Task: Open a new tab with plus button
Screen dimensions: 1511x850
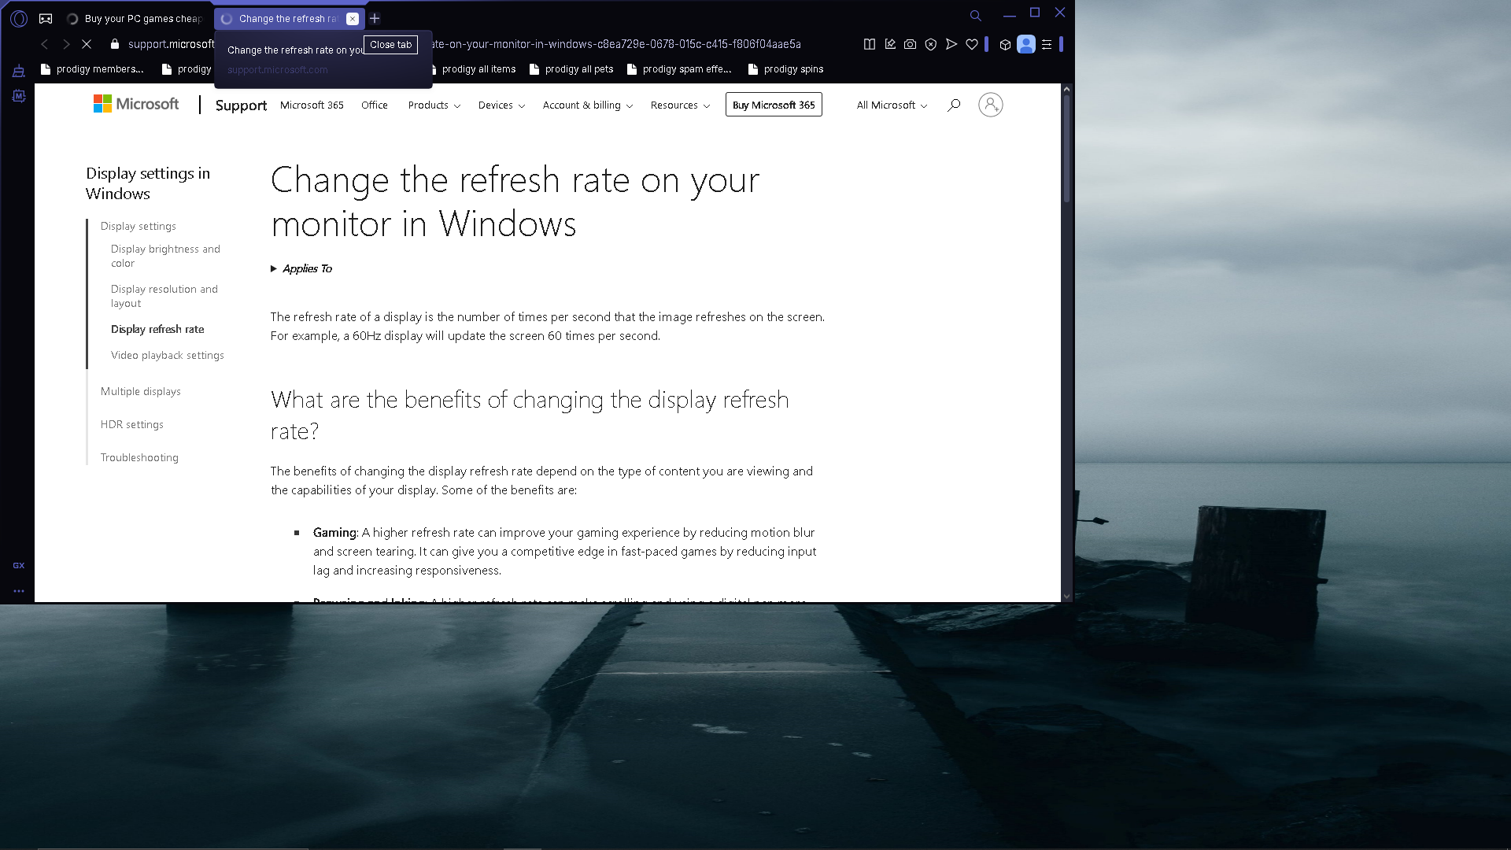Action: [x=375, y=18]
